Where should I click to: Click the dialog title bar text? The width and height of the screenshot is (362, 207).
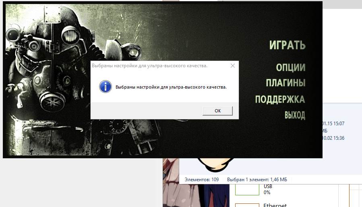150,66
